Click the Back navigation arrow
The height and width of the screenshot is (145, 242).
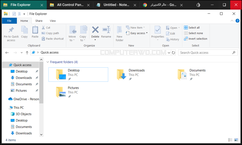[7, 53]
